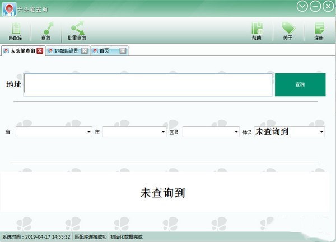Click the 查询 toolbar icon

pos(46,30)
